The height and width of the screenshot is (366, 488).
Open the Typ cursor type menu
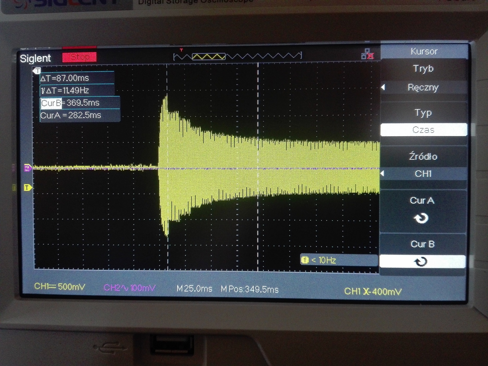pyautogui.click(x=423, y=113)
